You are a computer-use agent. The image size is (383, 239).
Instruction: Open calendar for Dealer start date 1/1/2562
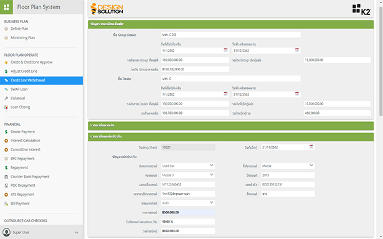tap(225, 94)
